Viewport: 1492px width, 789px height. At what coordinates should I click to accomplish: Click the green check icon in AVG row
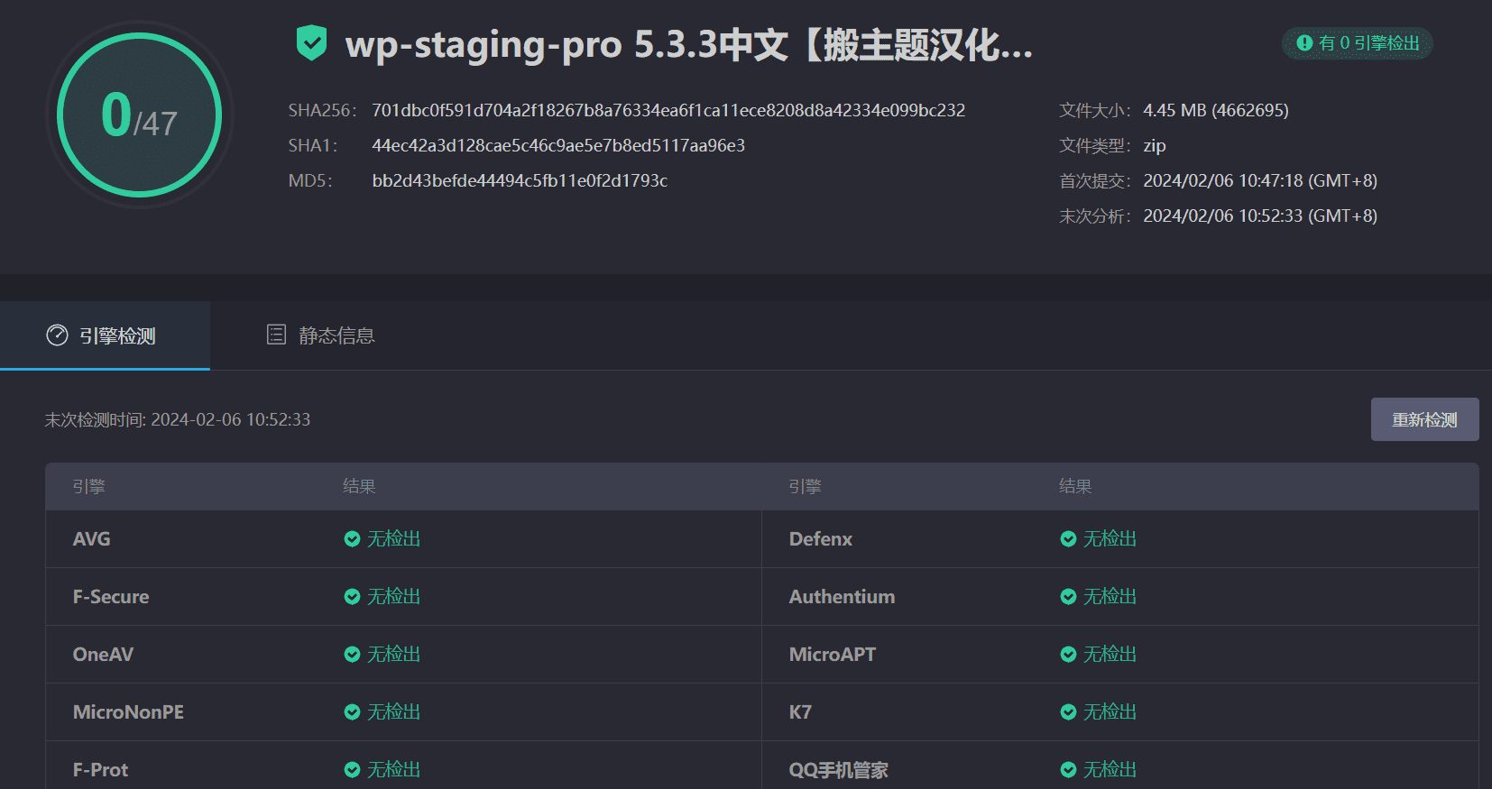pos(352,539)
